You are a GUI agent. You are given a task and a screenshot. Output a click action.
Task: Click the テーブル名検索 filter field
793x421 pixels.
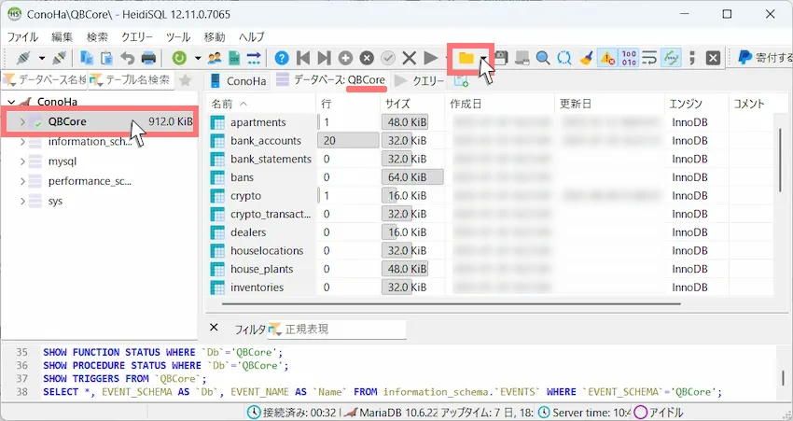(132, 80)
